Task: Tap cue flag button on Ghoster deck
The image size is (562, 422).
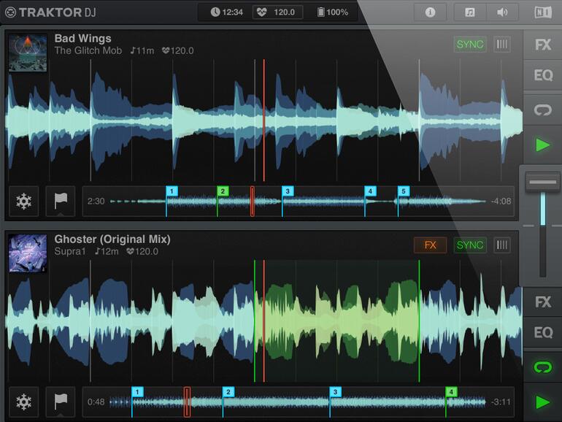Action: 61,402
